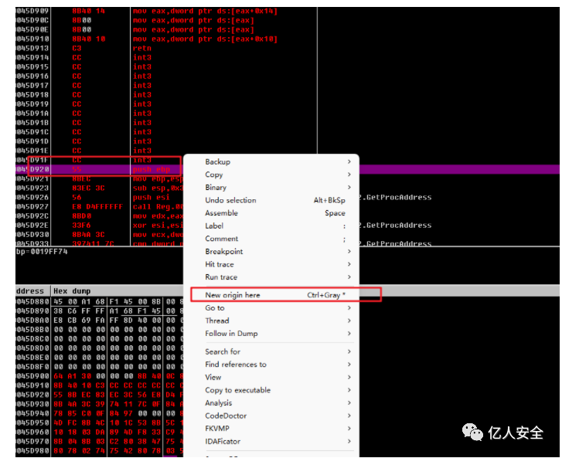Open the Thread submenu
Screen dimensions: 562x458
(271, 321)
